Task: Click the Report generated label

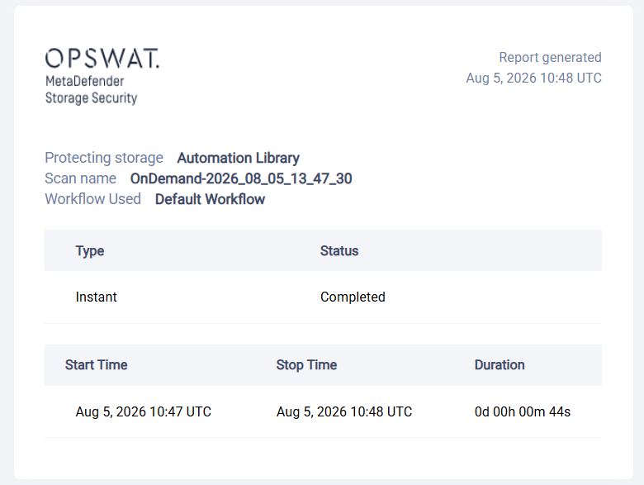Action: click(550, 57)
